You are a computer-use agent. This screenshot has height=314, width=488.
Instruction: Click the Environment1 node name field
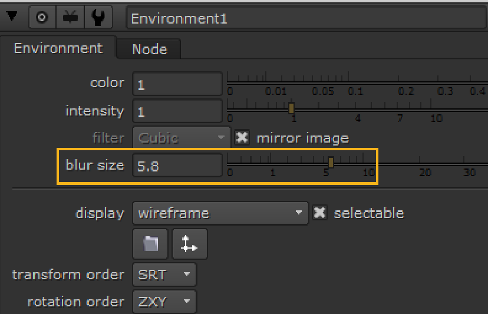306,18
